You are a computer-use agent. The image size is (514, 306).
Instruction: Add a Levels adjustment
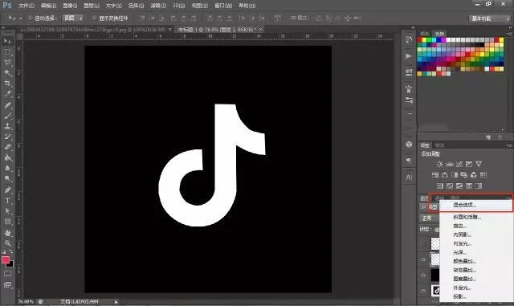[450, 164]
